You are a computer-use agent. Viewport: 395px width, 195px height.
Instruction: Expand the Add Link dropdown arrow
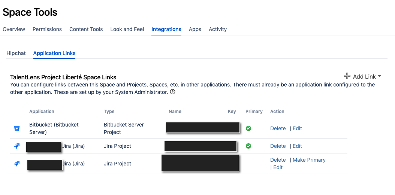pos(379,76)
